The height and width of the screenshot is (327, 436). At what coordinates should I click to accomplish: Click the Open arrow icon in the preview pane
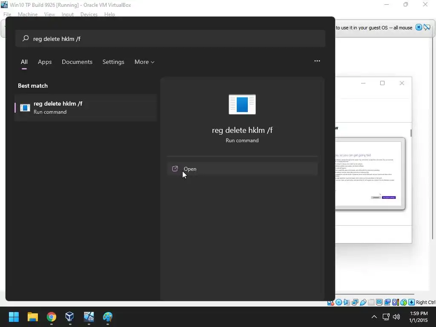[175, 169]
